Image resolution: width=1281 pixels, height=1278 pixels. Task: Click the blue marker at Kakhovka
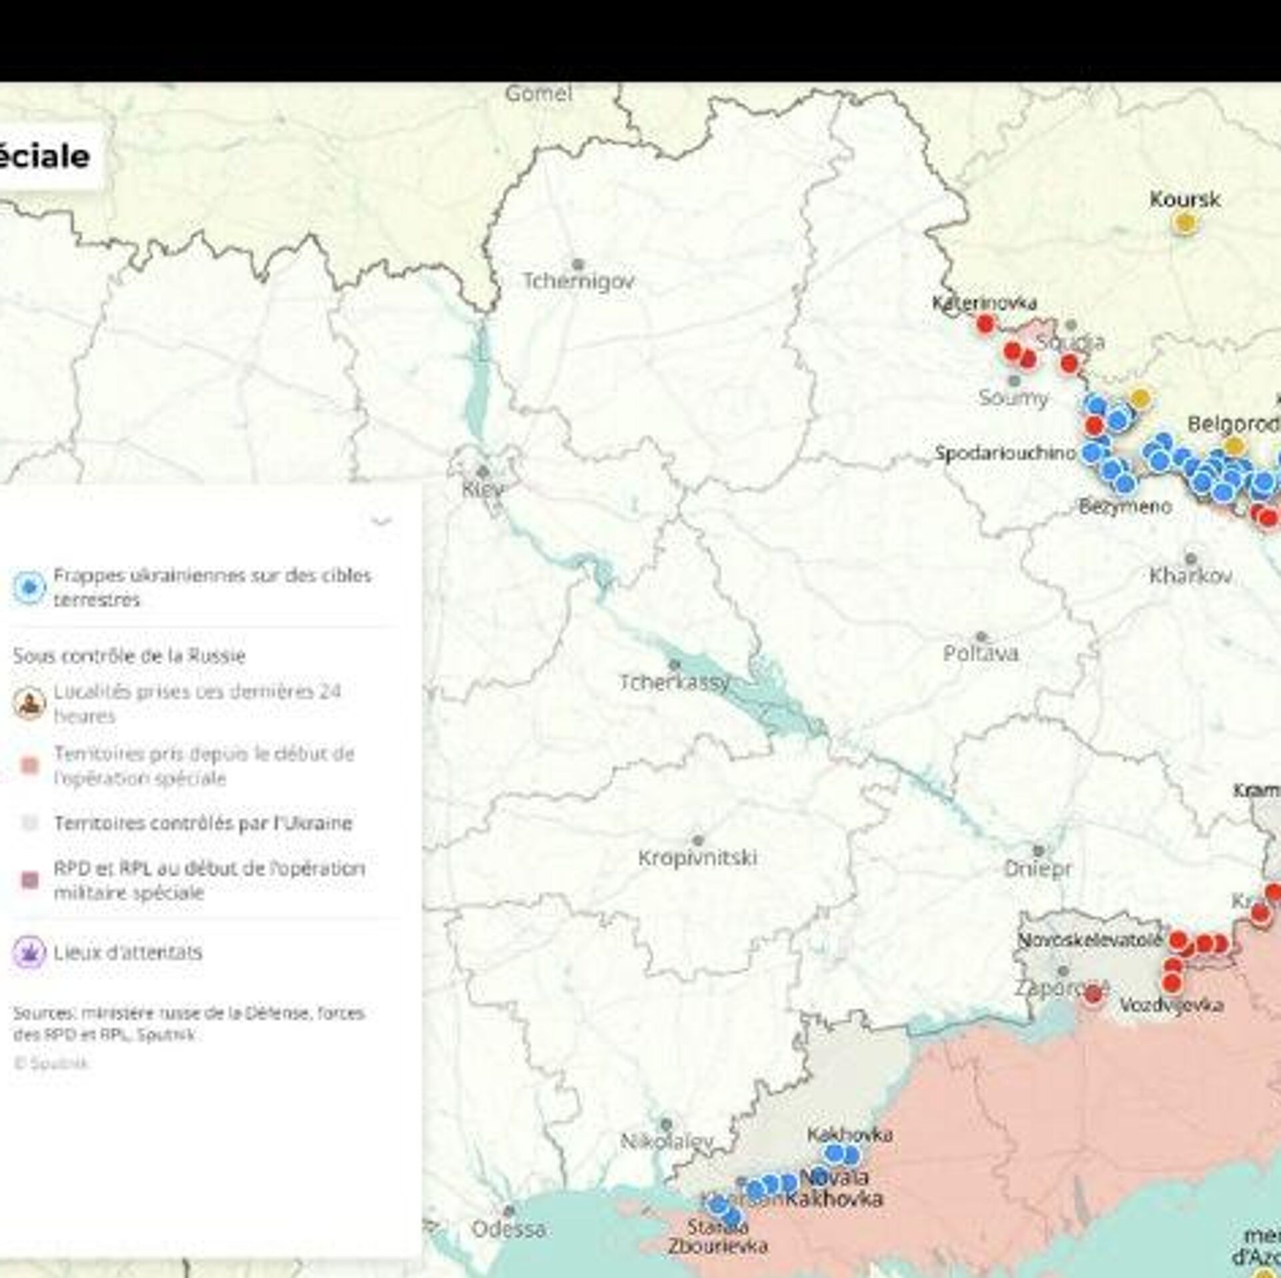coord(834,1153)
